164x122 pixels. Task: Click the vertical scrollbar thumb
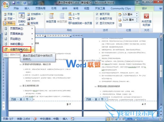tap(161, 71)
